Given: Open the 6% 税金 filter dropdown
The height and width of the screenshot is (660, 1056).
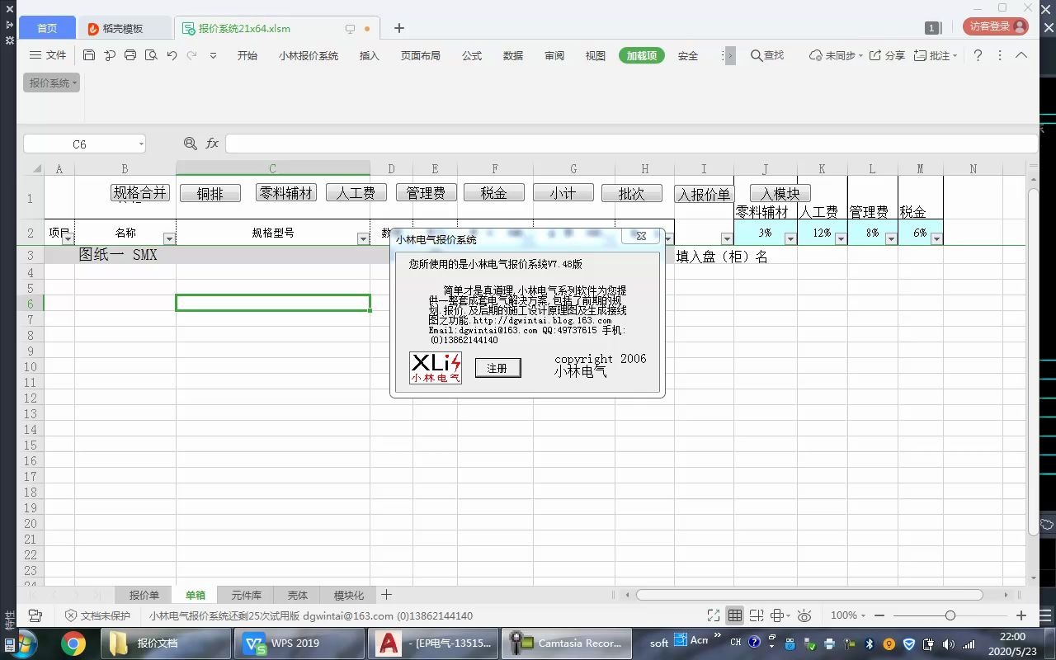Looking at the screenshot, I should coord(936,239).
